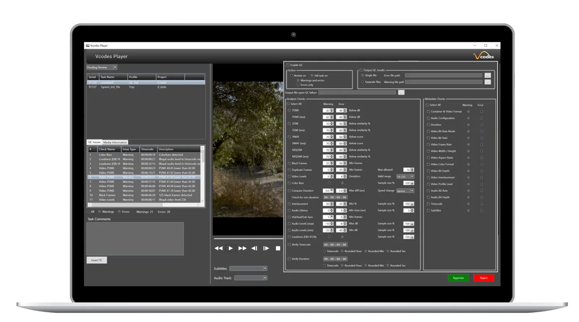
Task: Uncheck the Black Frames analysis check
Action: [289, 163]
